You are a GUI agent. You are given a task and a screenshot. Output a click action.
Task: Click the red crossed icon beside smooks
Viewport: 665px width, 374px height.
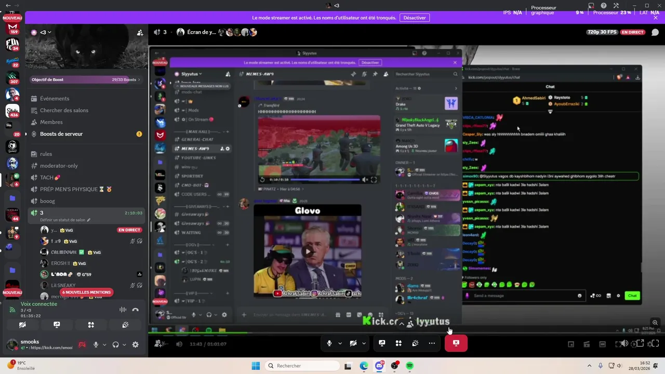(x=82, y=344)
